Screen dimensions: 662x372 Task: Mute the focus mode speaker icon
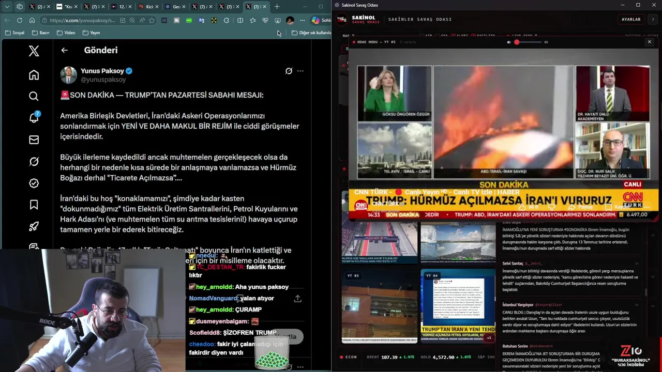pos(508,42)
